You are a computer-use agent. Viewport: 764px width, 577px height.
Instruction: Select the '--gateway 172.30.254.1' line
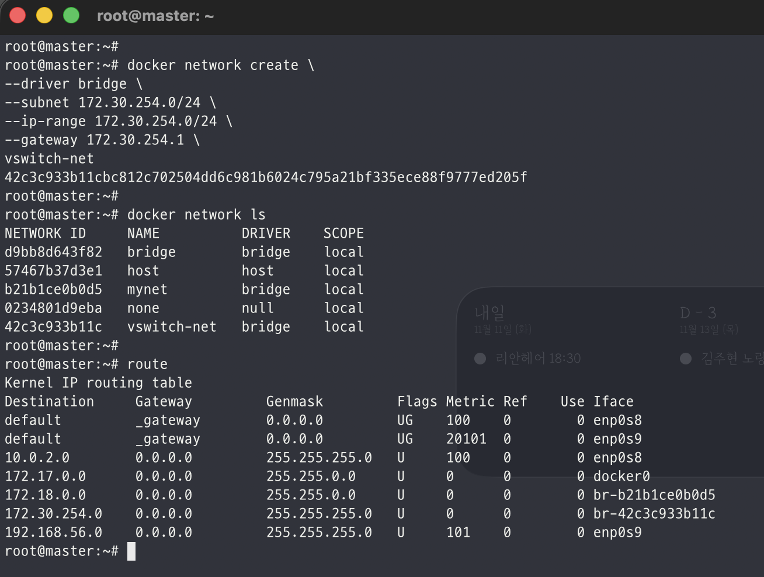[102, 140]
